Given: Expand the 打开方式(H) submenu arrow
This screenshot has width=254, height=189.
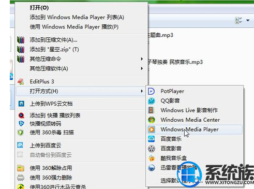Looking at the screenshot, I should (x=142, y=91).
